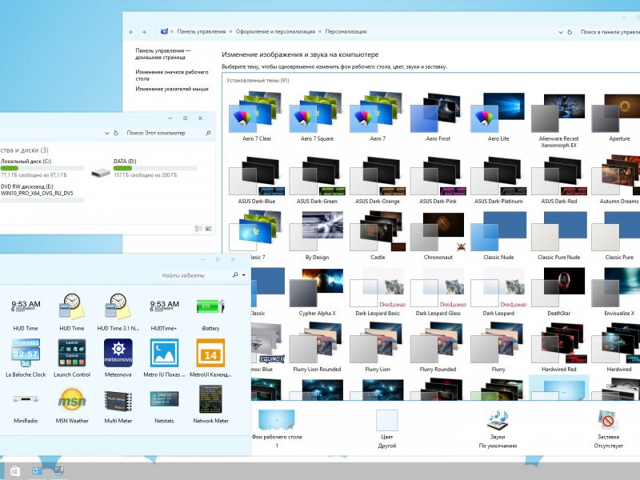Choose the ASUS Dark-Orange theme
640x480 pixels.
point(377,179)
